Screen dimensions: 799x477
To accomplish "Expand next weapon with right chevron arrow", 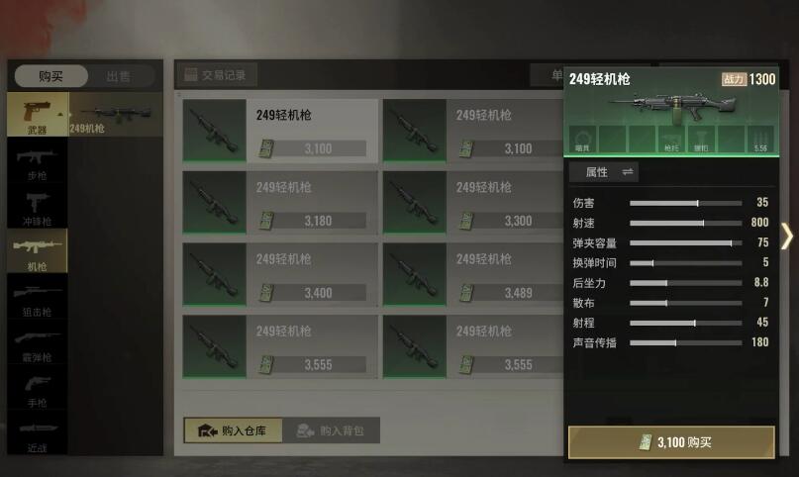I will [787, 237].
